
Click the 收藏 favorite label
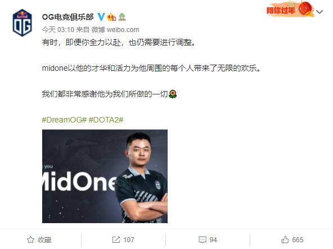(x=44, y=239)
